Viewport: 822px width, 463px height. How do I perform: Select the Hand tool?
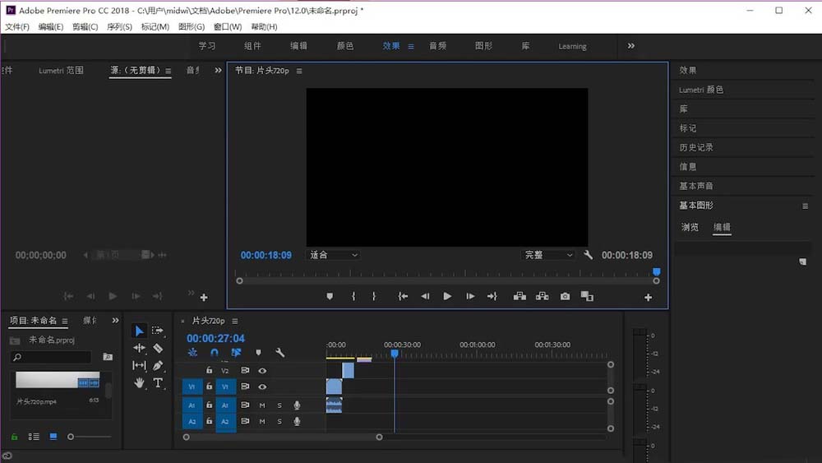(139, 382)
